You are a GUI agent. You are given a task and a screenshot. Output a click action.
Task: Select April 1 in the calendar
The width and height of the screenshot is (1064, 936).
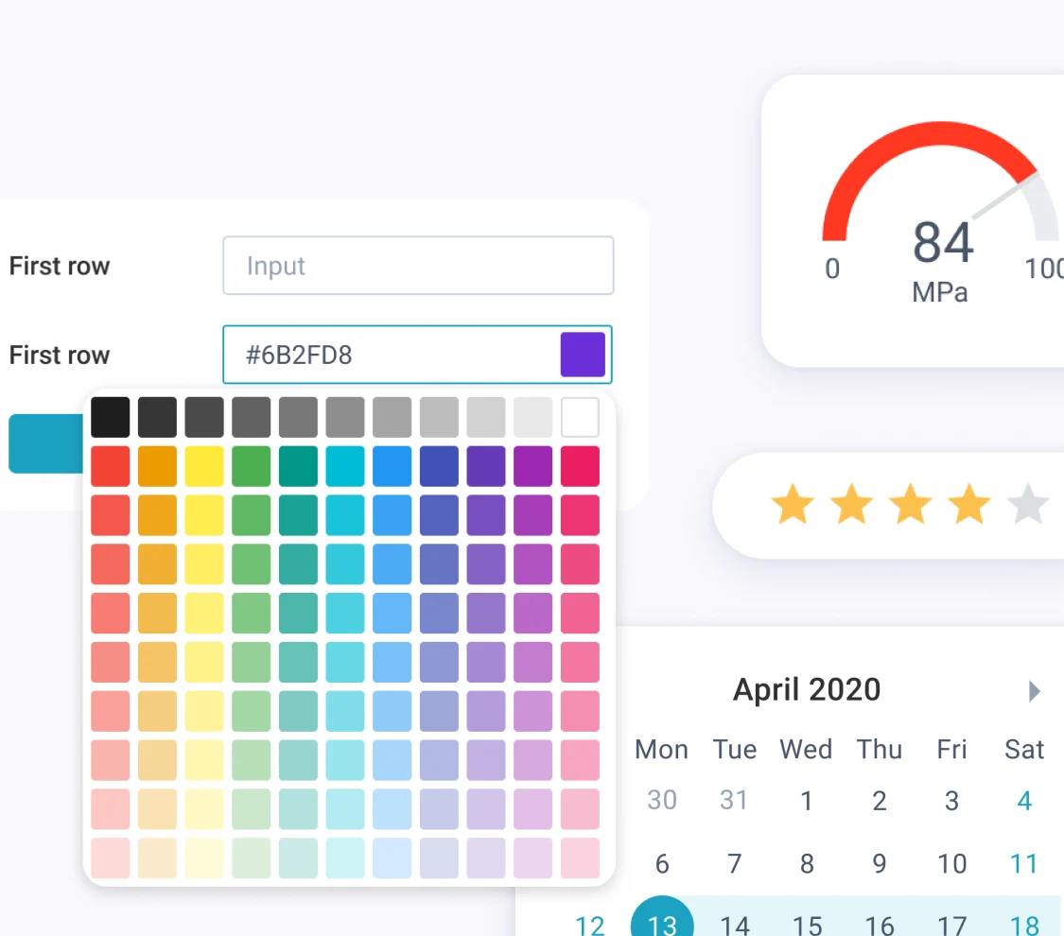[806, 801]
